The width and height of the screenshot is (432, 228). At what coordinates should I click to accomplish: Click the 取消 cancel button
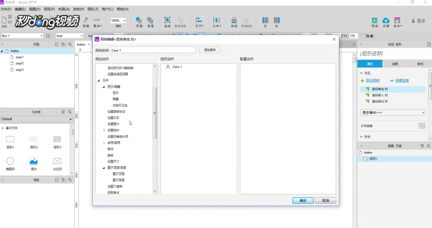pos(326,201)
